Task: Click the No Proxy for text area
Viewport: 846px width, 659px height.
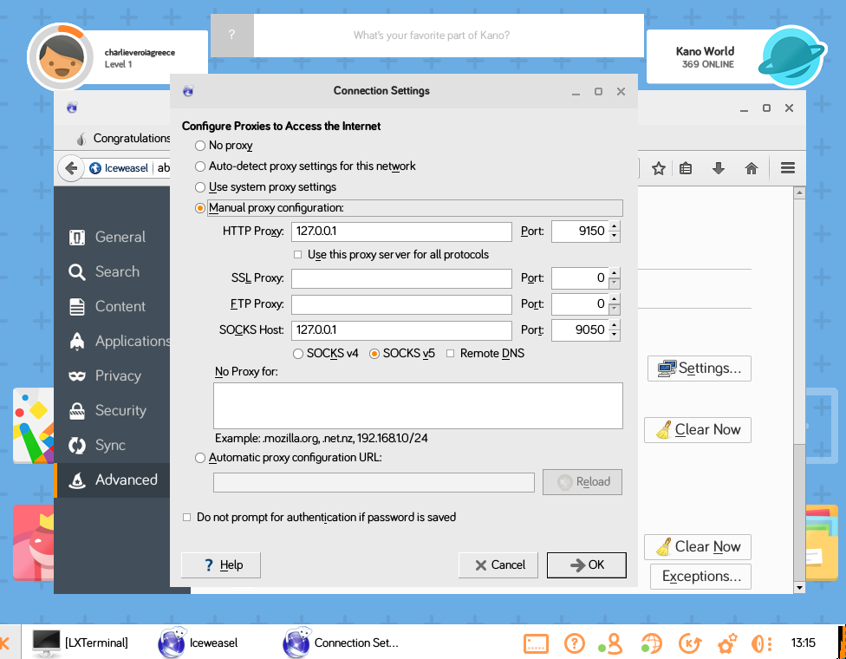Action: pos(418,406)
